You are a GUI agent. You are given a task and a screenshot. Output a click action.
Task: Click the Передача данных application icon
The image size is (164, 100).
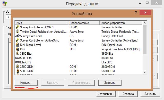pyautogui.click(x=5, y=4)
